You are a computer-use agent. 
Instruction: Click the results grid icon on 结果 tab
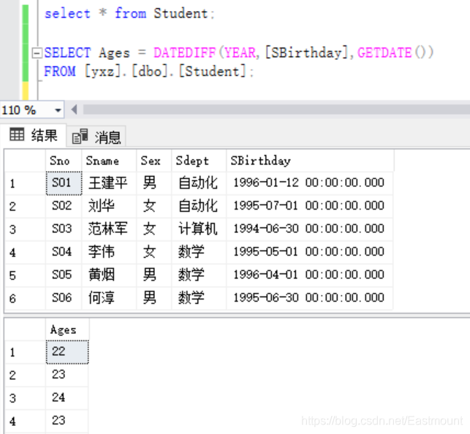click(17, 134)
